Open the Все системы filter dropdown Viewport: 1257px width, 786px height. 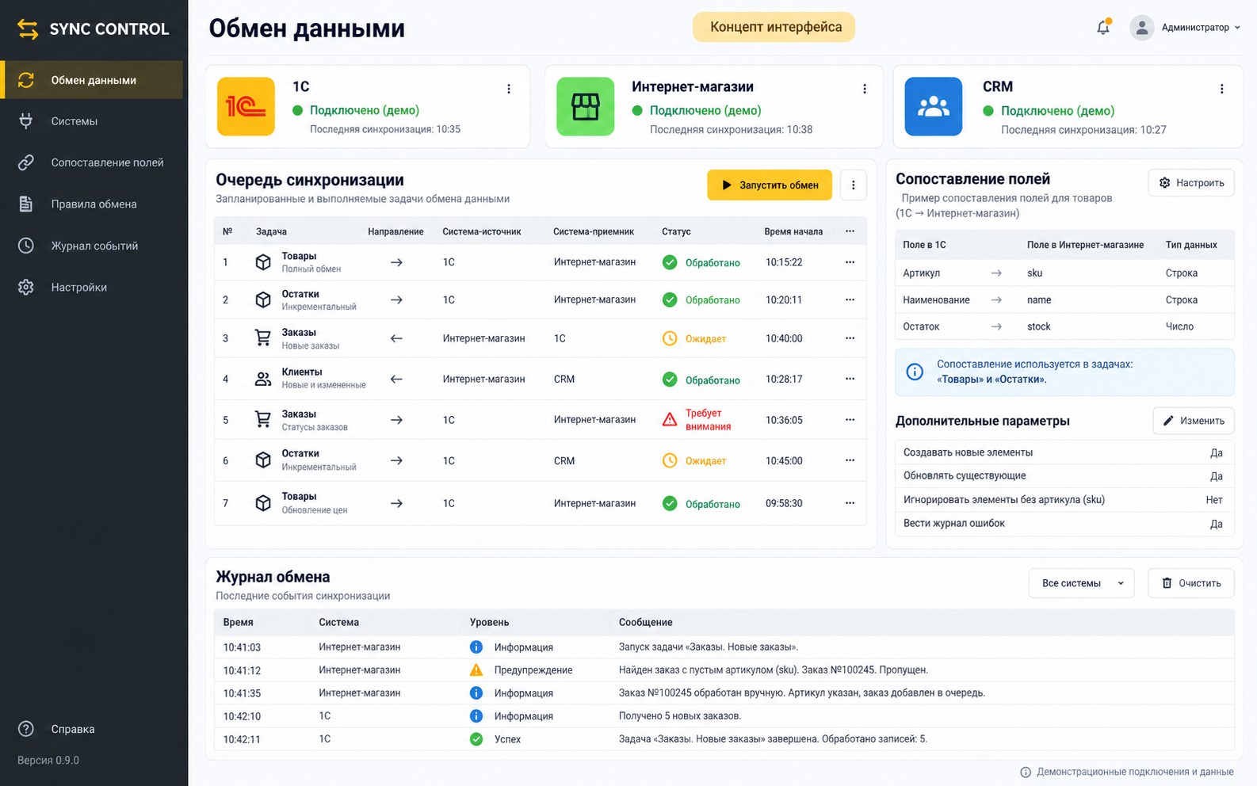(1082, 583)
